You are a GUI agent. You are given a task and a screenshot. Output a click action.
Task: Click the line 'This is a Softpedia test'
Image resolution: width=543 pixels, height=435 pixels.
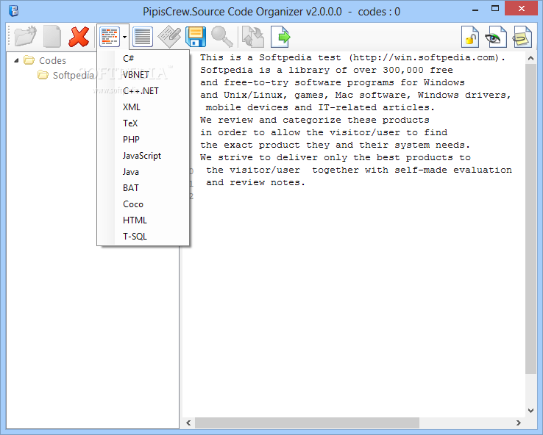352,57
